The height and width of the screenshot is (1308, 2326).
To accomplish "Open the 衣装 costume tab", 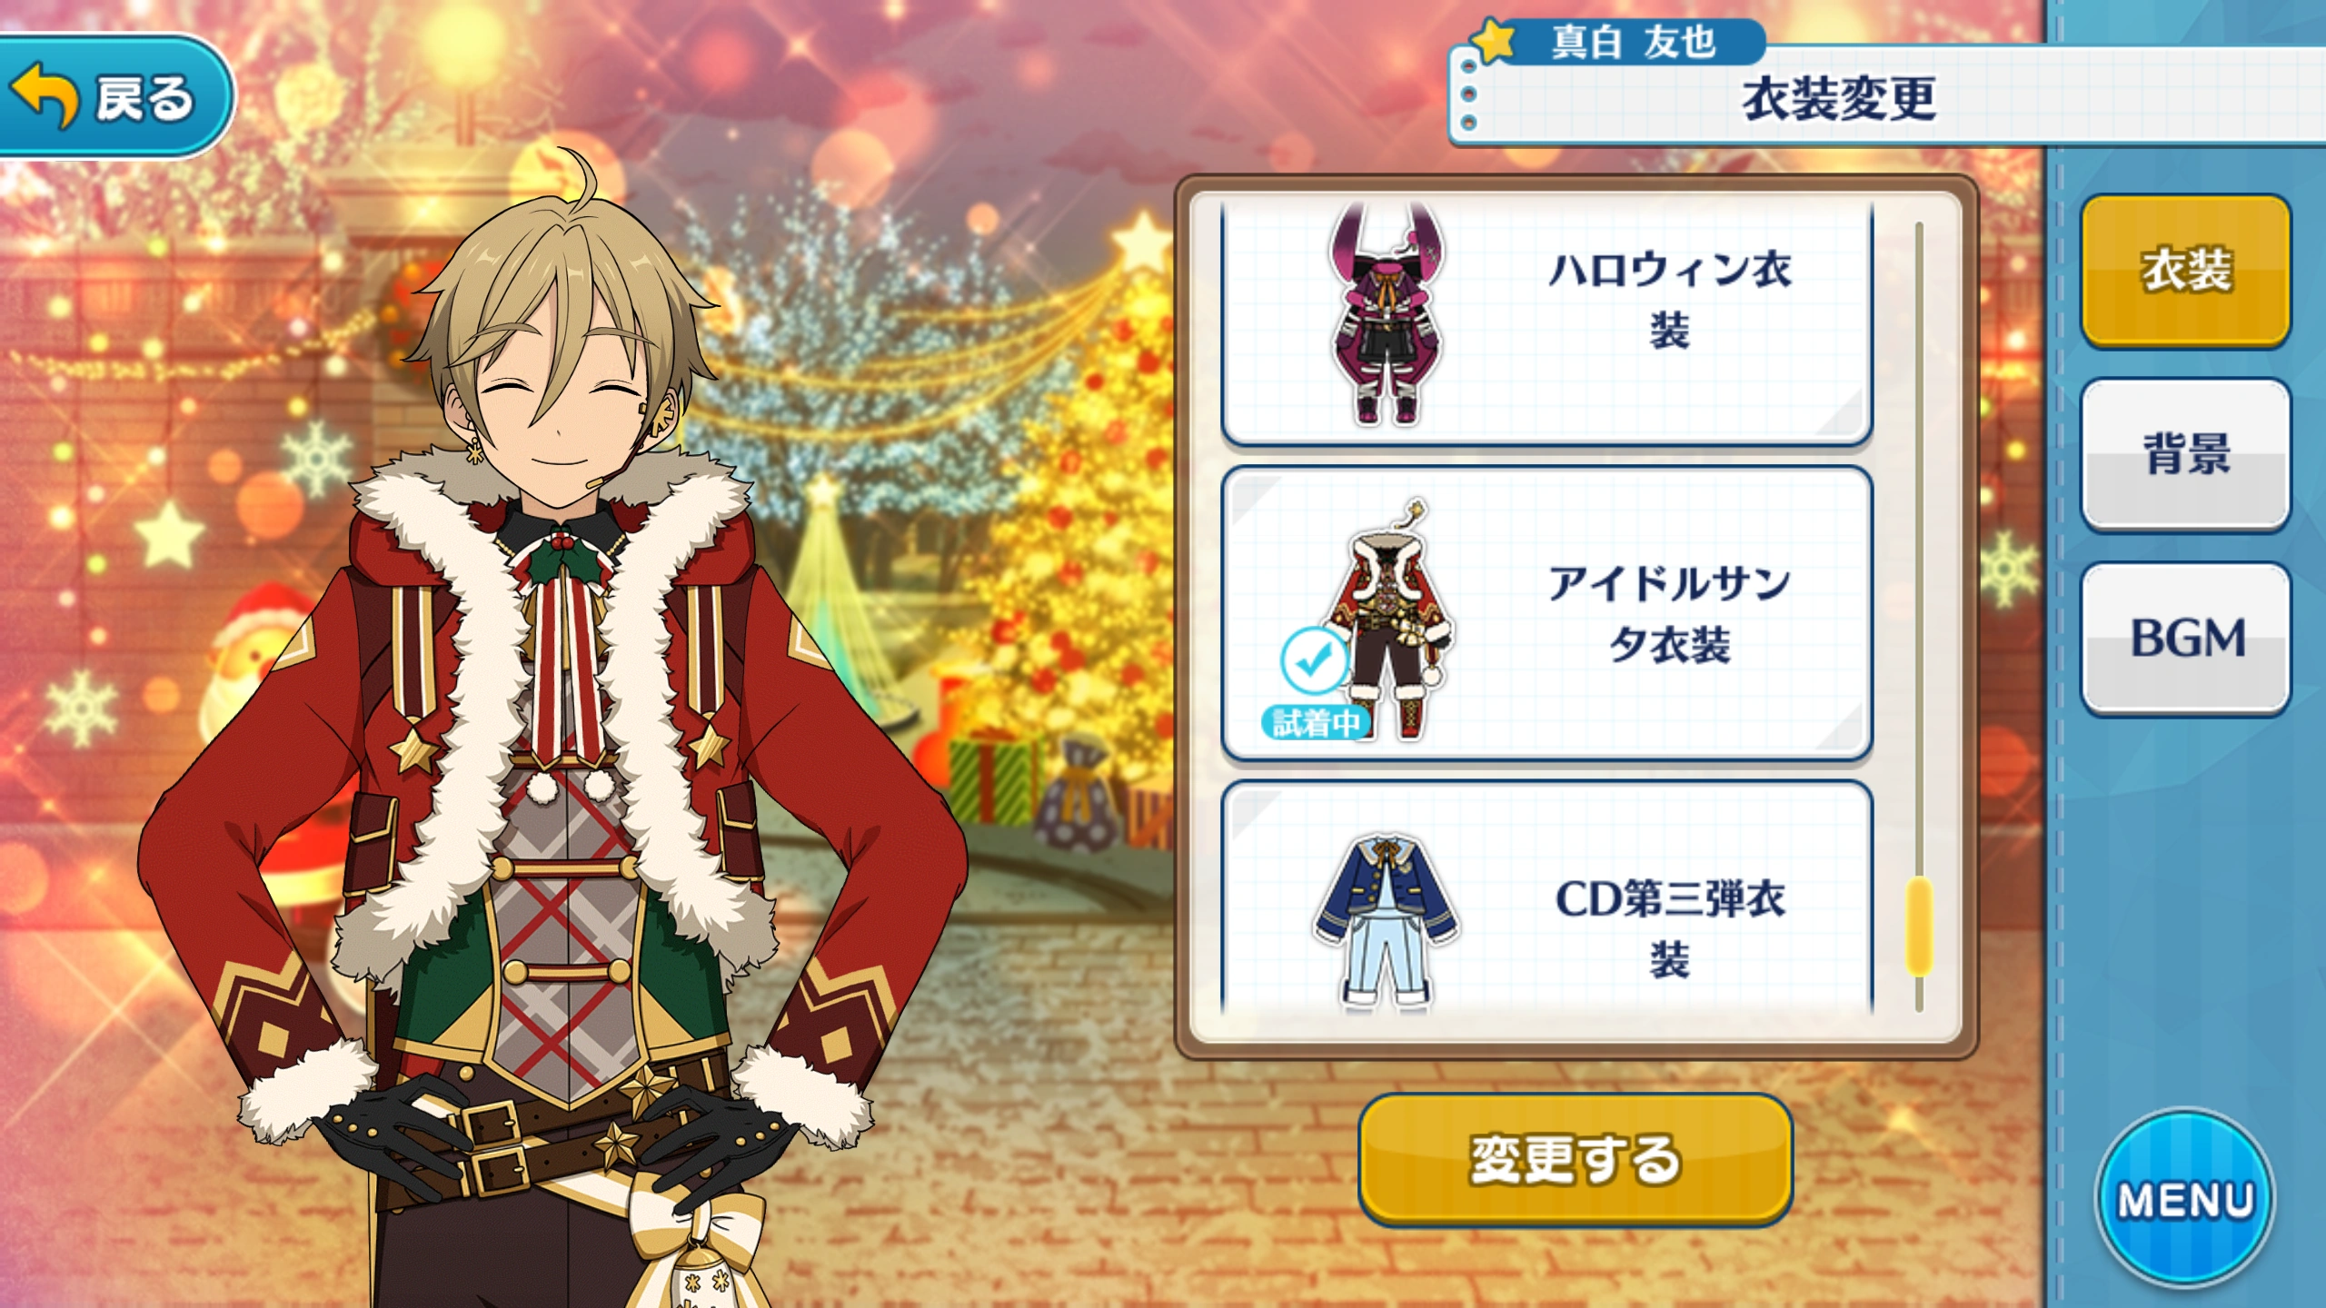I will 2185,271.
